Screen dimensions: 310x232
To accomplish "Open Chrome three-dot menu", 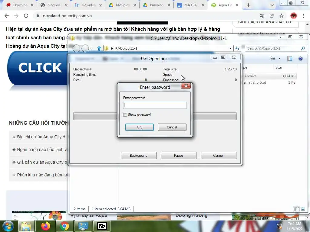I will [303, 16].
